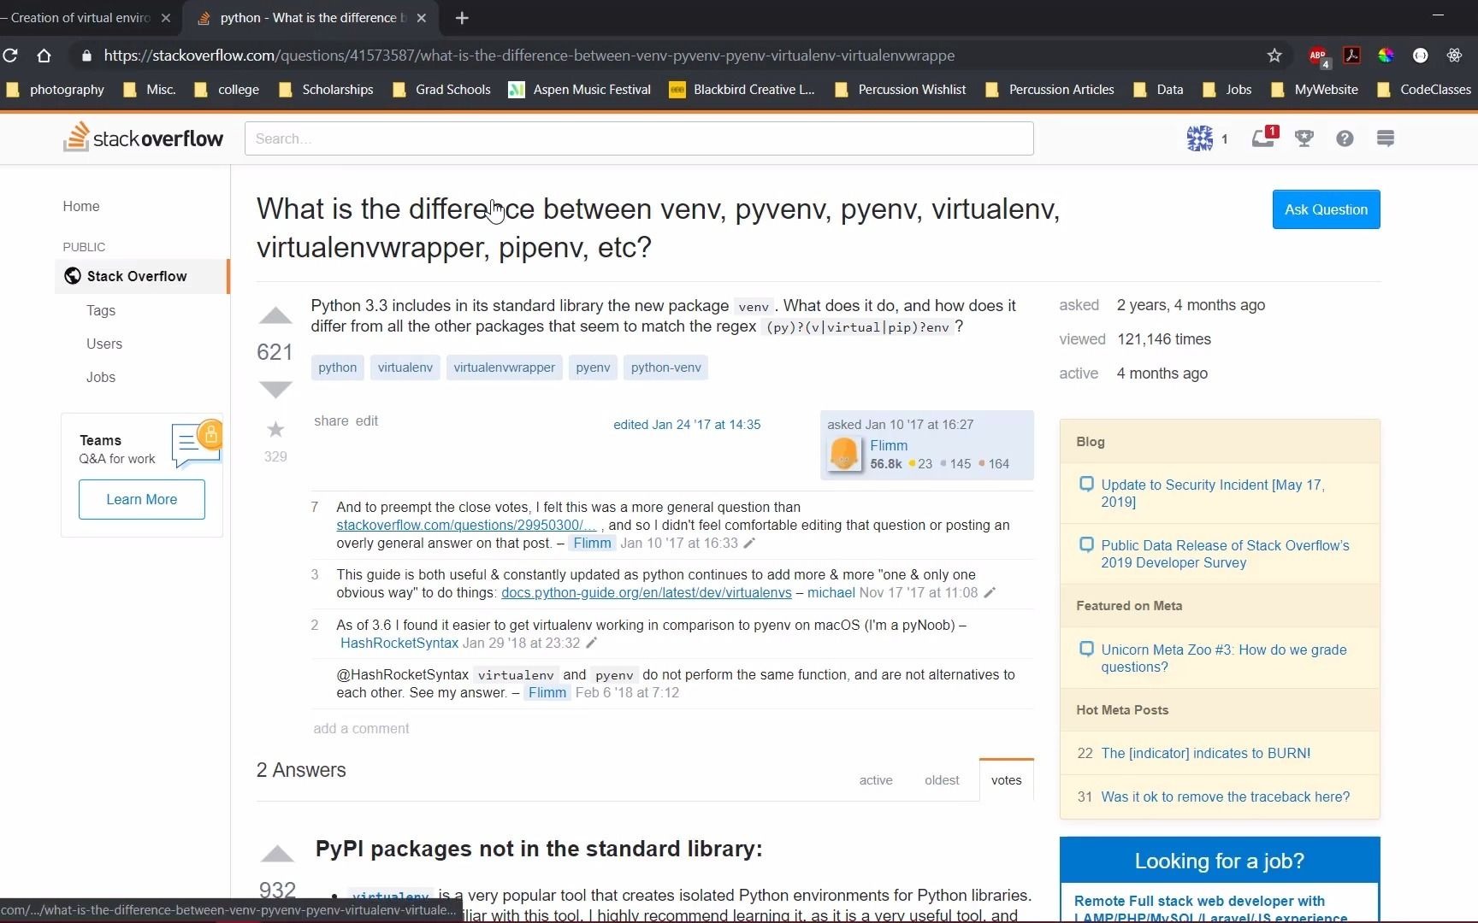Edit the comment by michael with pencil icon
This screenshot has width=1478, height=923.
(x=990, y=592)
